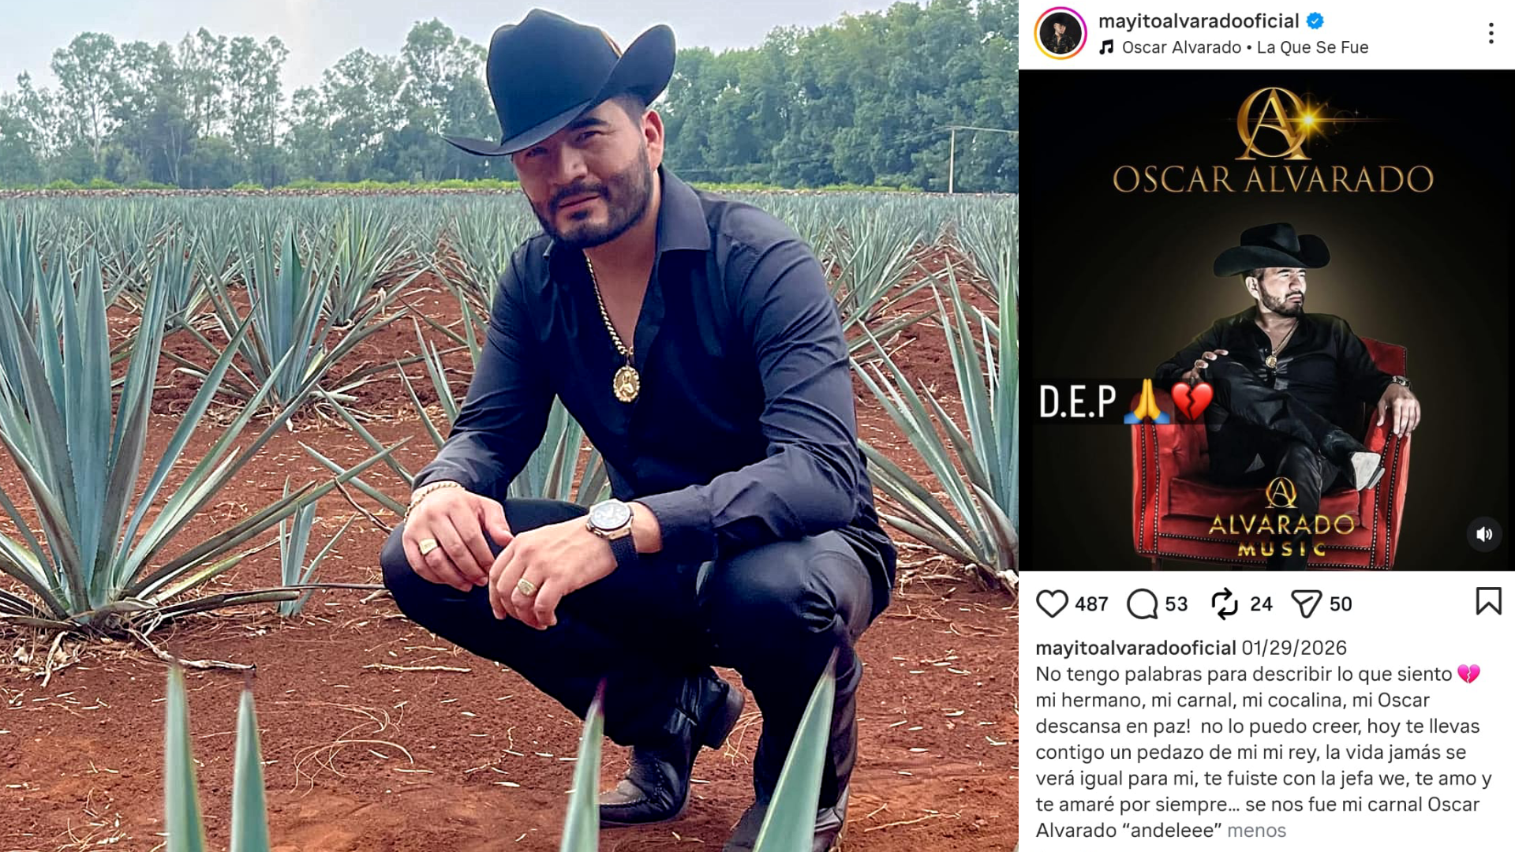The height and width of the screenshot is (852, 1515).
Task: Click the agave field photo of the man
Action: click(x=509, y=426)
